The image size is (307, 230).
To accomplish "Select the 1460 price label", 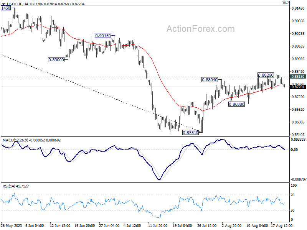I will 6,8.
